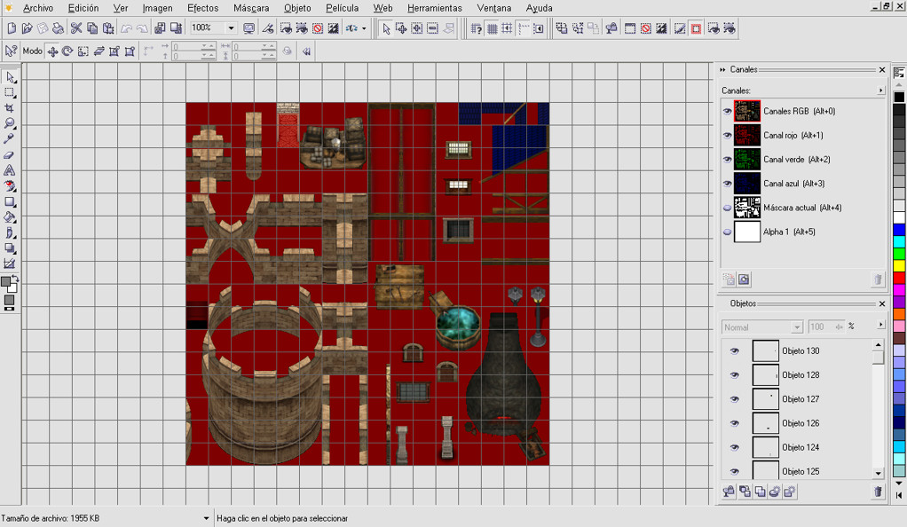Screen dimensions: 907x527
Task: Choose the Red-eye removal tool
Action: pos(10,186)
